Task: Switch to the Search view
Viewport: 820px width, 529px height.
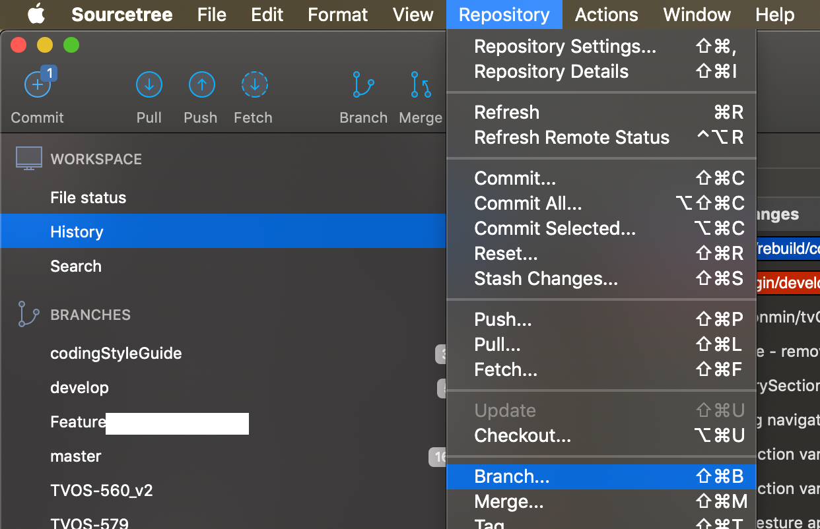Action: 75,266
